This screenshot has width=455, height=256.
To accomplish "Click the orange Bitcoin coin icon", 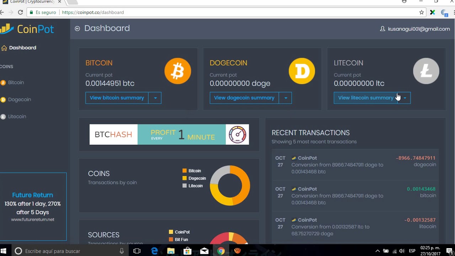I will (x=178, y=71).
